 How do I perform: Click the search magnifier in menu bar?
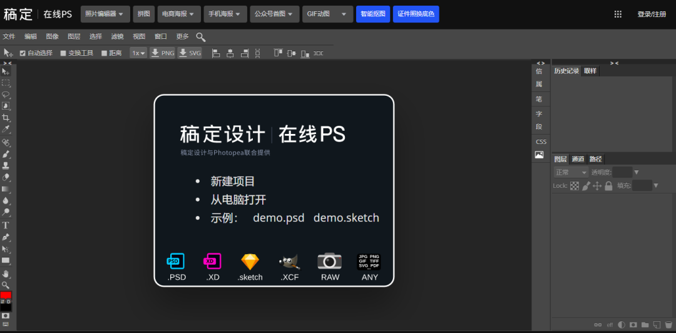[x=200, y=37]
